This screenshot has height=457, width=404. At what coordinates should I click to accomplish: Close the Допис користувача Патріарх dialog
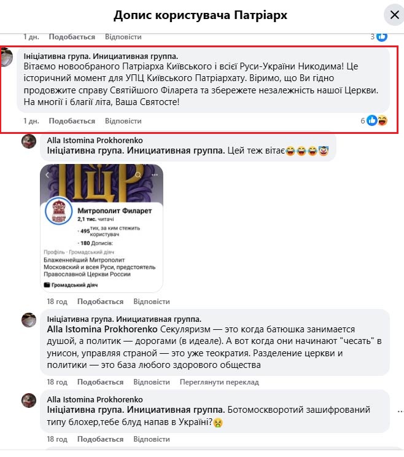[x=394, y=15]
